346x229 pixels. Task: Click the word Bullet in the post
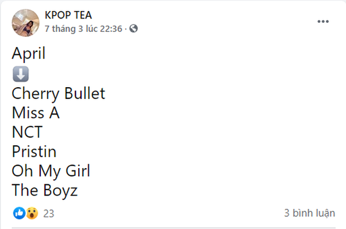pos(85,93)
